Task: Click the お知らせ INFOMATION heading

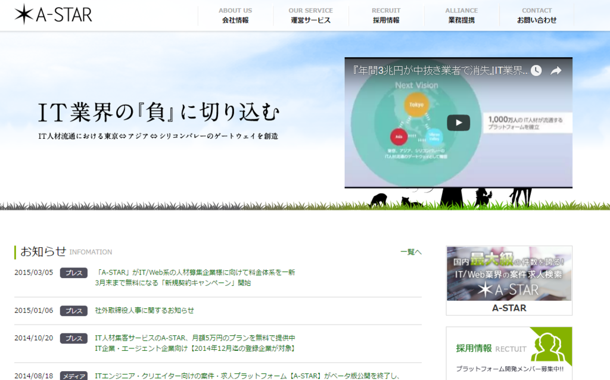Action: (x=66, y=252)
